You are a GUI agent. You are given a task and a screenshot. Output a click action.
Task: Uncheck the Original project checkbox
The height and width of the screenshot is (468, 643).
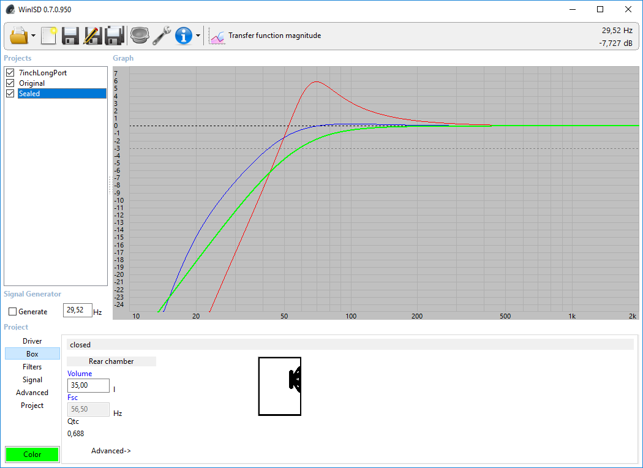(x=10, y=83)
